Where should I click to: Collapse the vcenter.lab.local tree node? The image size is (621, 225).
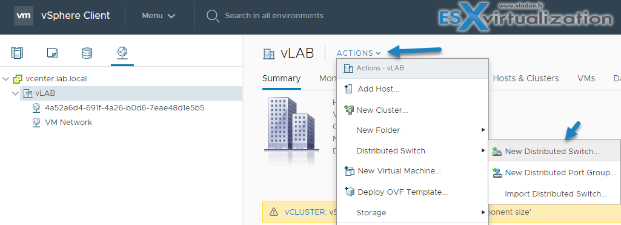pos(5,79)
